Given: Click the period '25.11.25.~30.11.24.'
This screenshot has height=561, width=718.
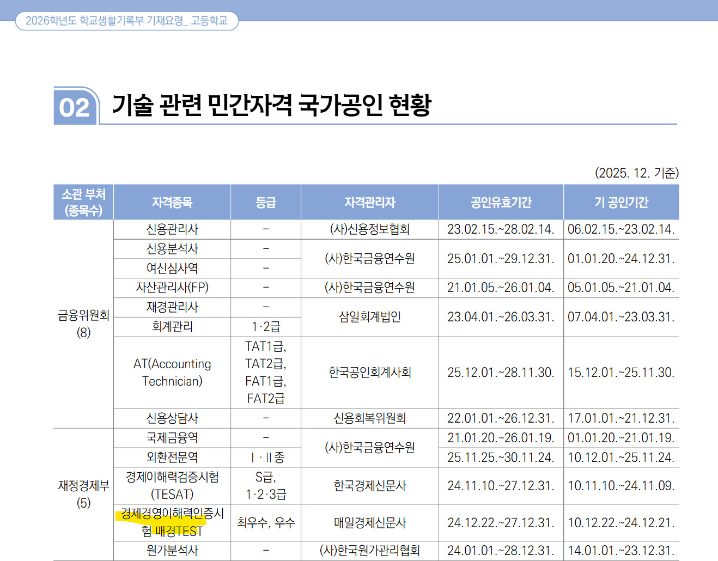Looking at the screenshot, I should tap(501, 458).
